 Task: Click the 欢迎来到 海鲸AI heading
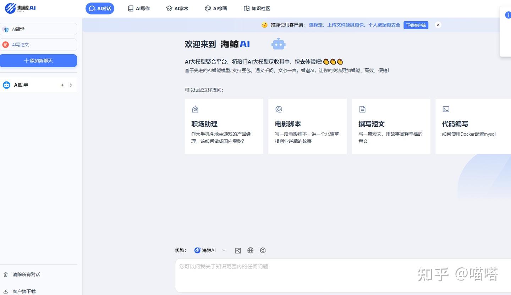tap(217, 44)
